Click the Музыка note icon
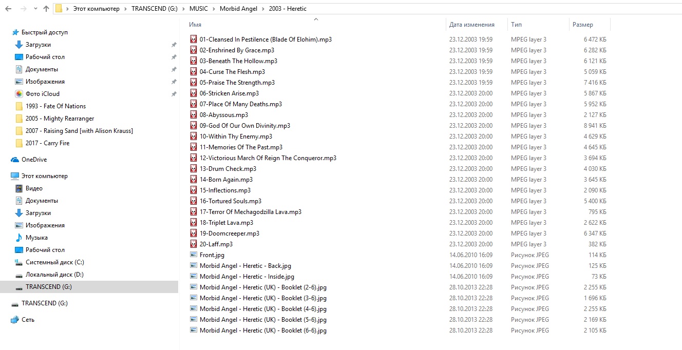The width and height of the screenshot is (682, 350). point(19,238)
